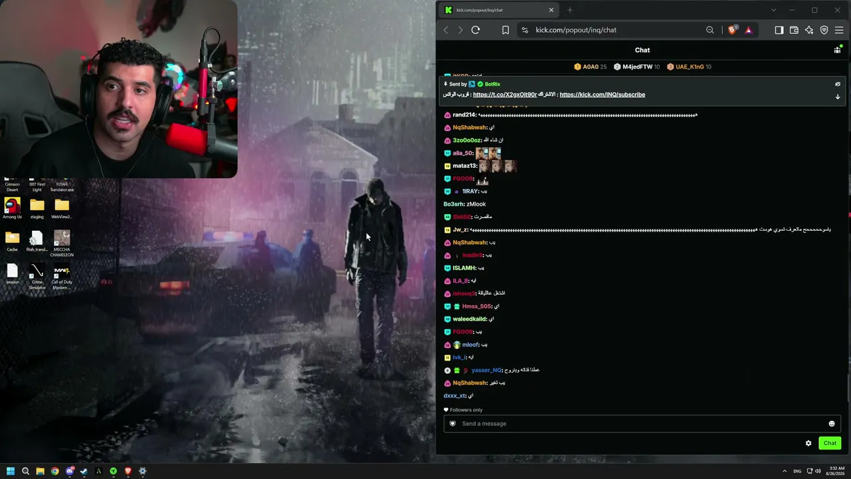Click username Hmss_505 in chat
Image resolution: width=851 pixels, height=479 pixels.
tap(477, 306)
